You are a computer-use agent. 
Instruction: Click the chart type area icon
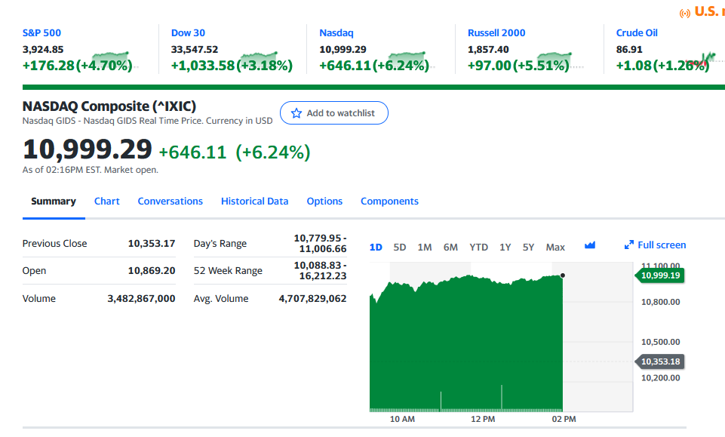click(x=589, y=245)
